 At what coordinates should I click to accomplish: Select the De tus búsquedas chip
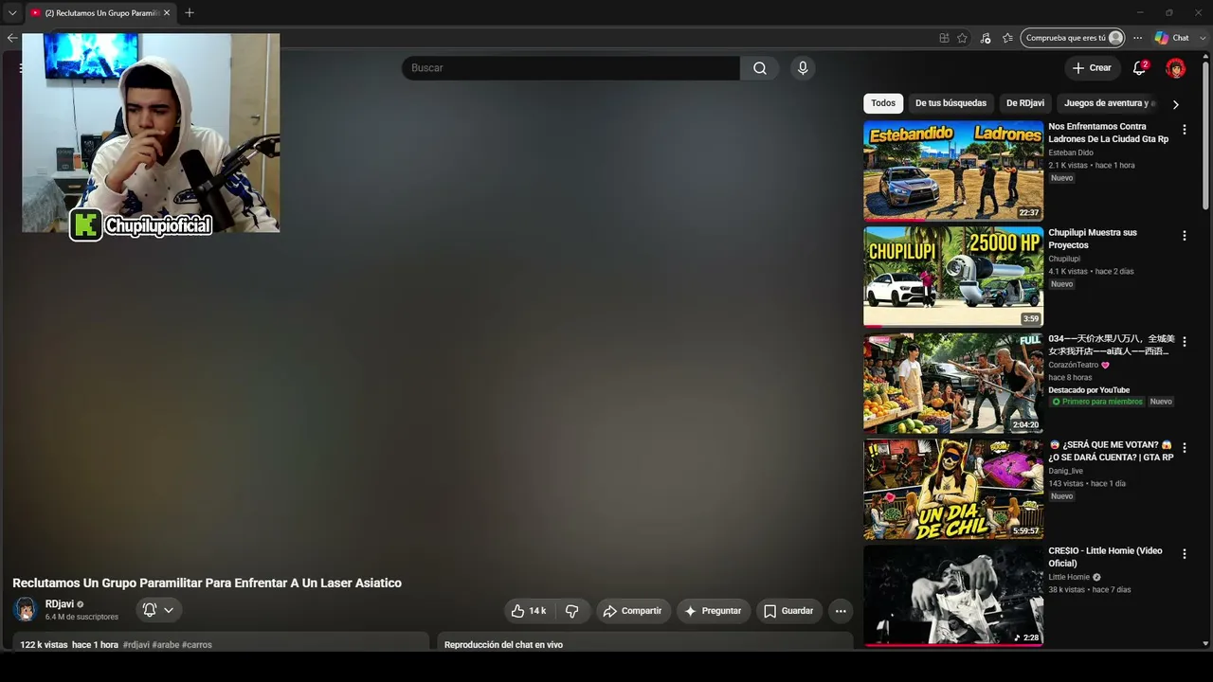(x=950, y=103)
